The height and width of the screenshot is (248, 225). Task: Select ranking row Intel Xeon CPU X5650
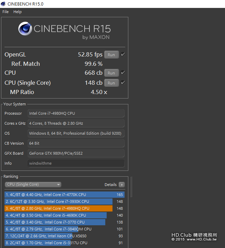pos(64,236)
